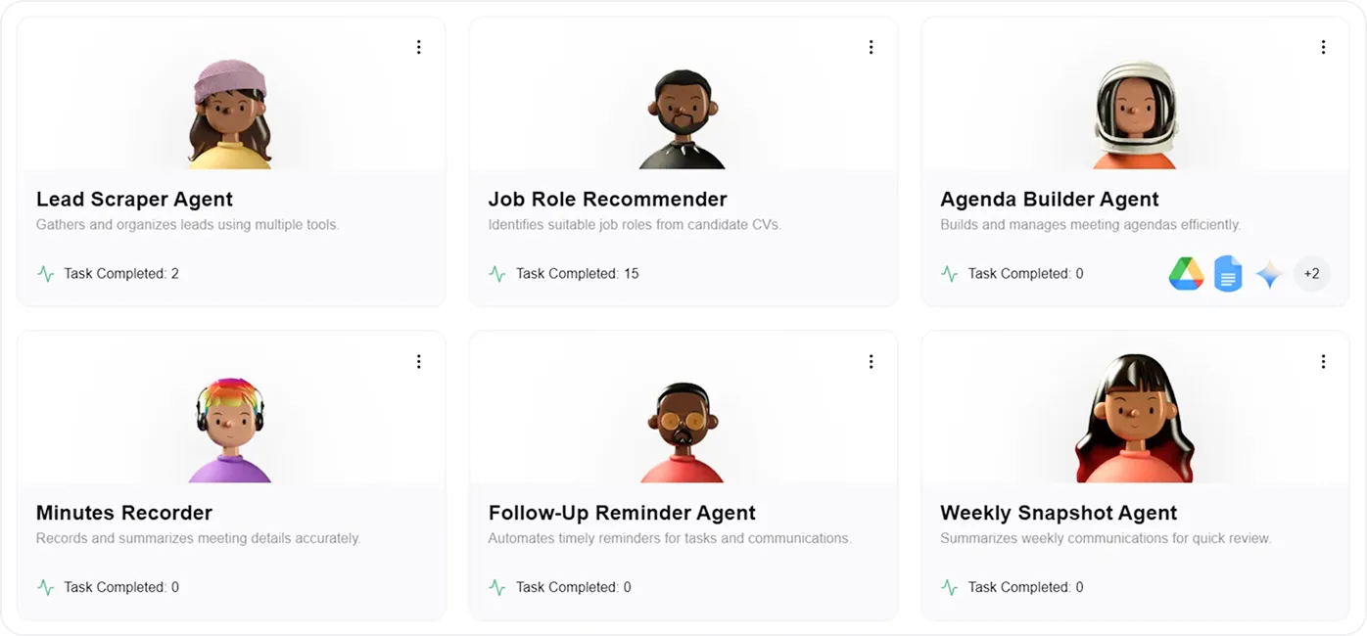Select the pulse icon on Weekly Snapshot Agent
Viewport: 1367px width, 636px height.
[949, 587]
